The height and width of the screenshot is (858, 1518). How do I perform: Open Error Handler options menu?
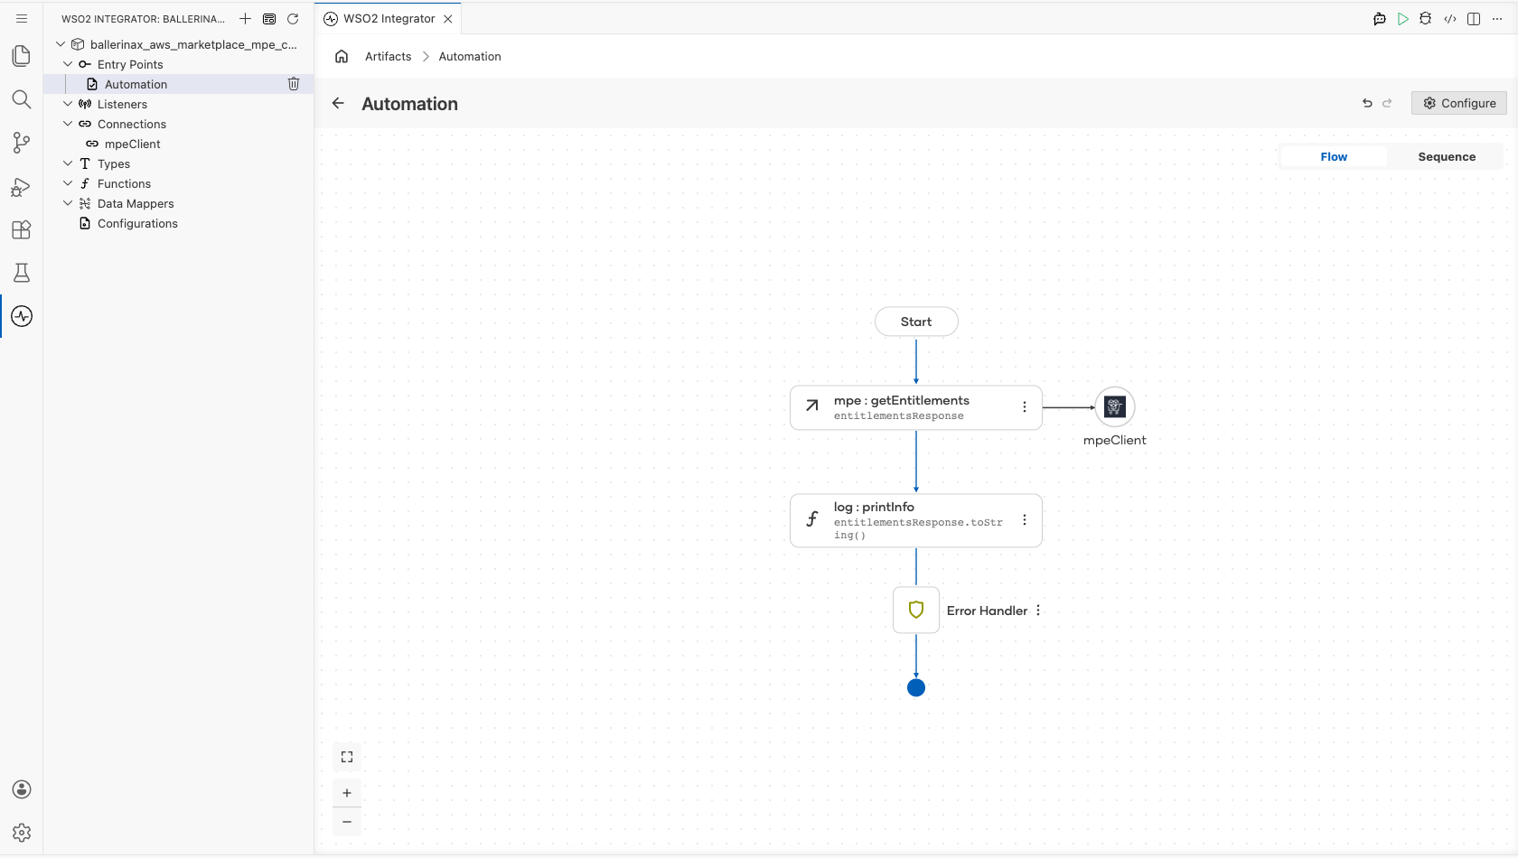1038,611
